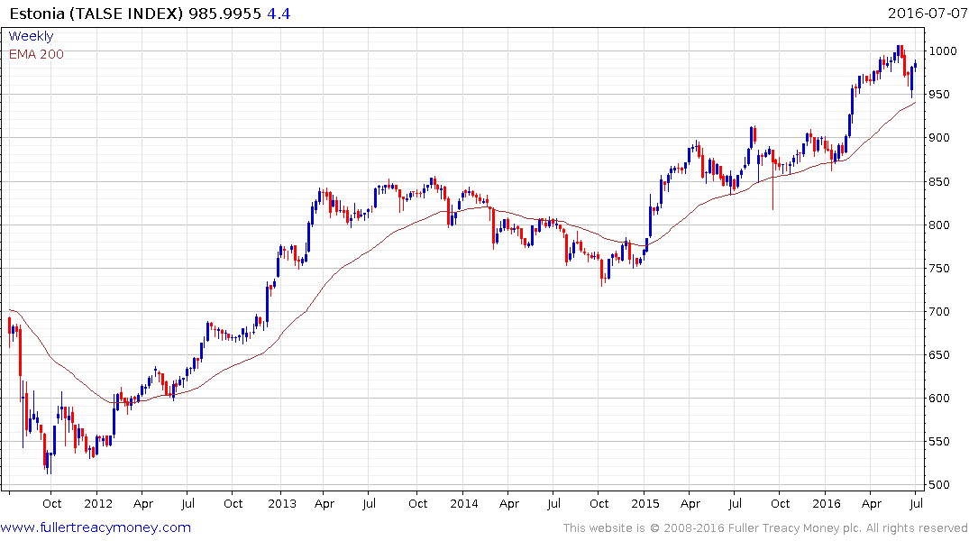Click the 500 price axis label

coord(939,485)
